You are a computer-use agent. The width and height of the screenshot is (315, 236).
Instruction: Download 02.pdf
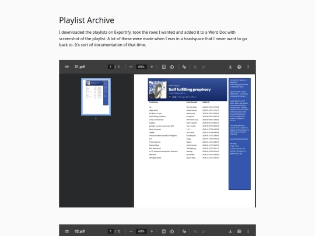[x=230, y=231]
